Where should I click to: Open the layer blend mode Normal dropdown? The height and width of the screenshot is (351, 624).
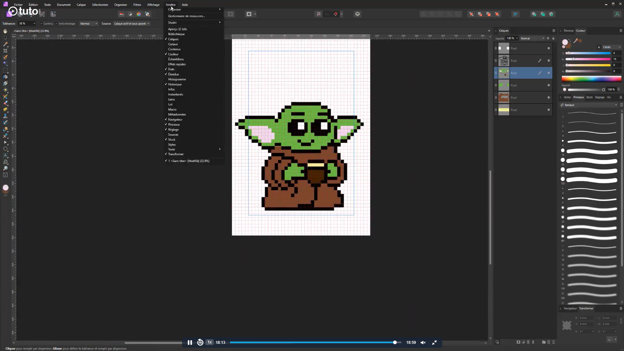click(x=532, y=38)
